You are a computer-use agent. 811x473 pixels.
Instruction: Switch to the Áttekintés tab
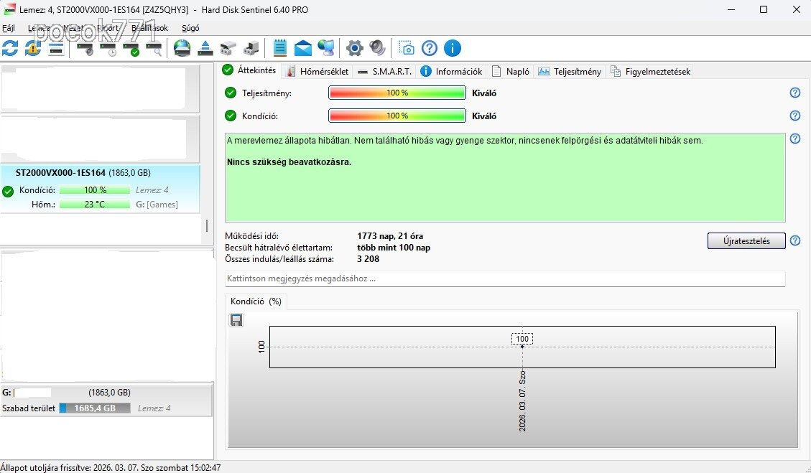click(x=250, y=70)
